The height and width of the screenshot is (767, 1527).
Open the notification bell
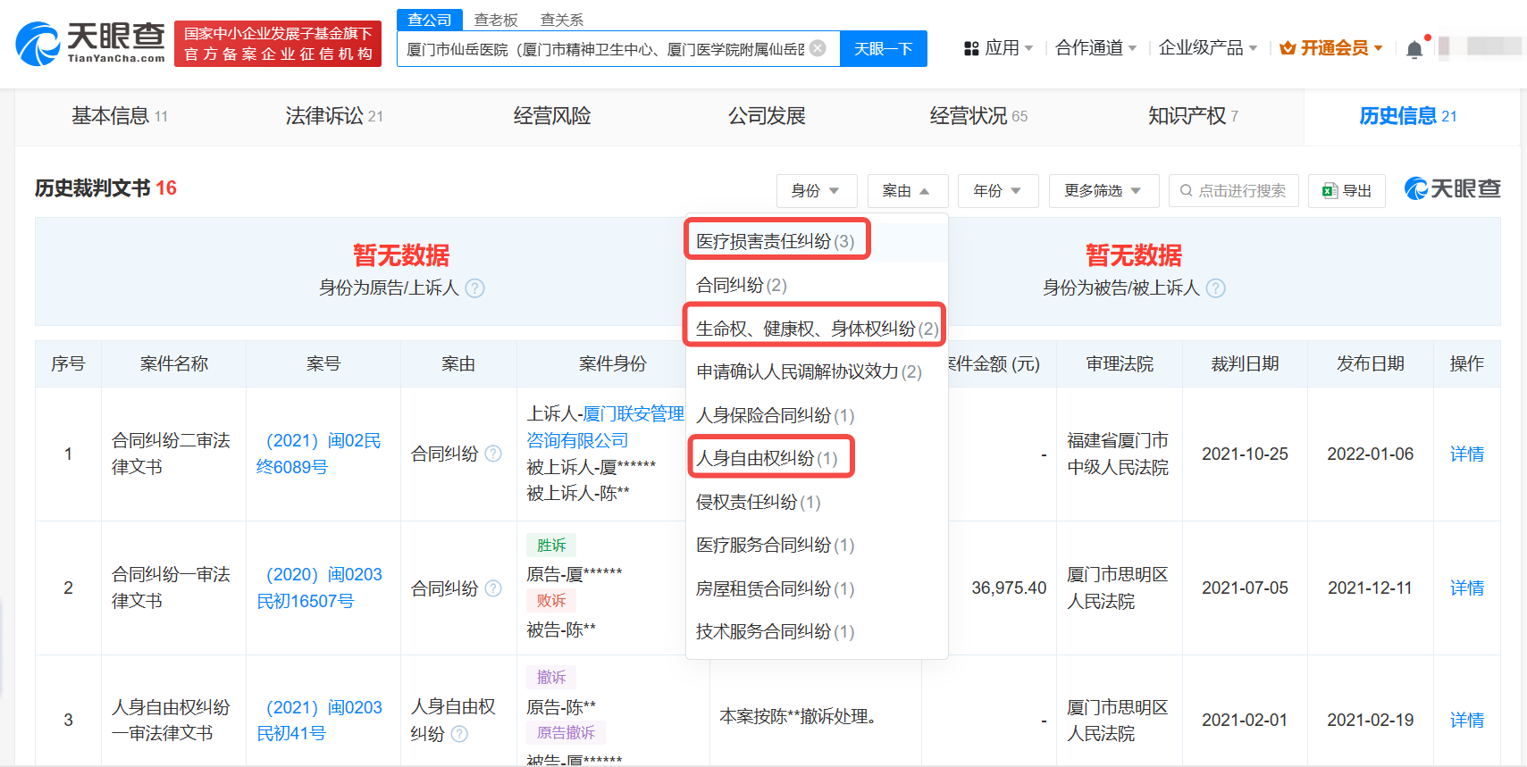1414,49
